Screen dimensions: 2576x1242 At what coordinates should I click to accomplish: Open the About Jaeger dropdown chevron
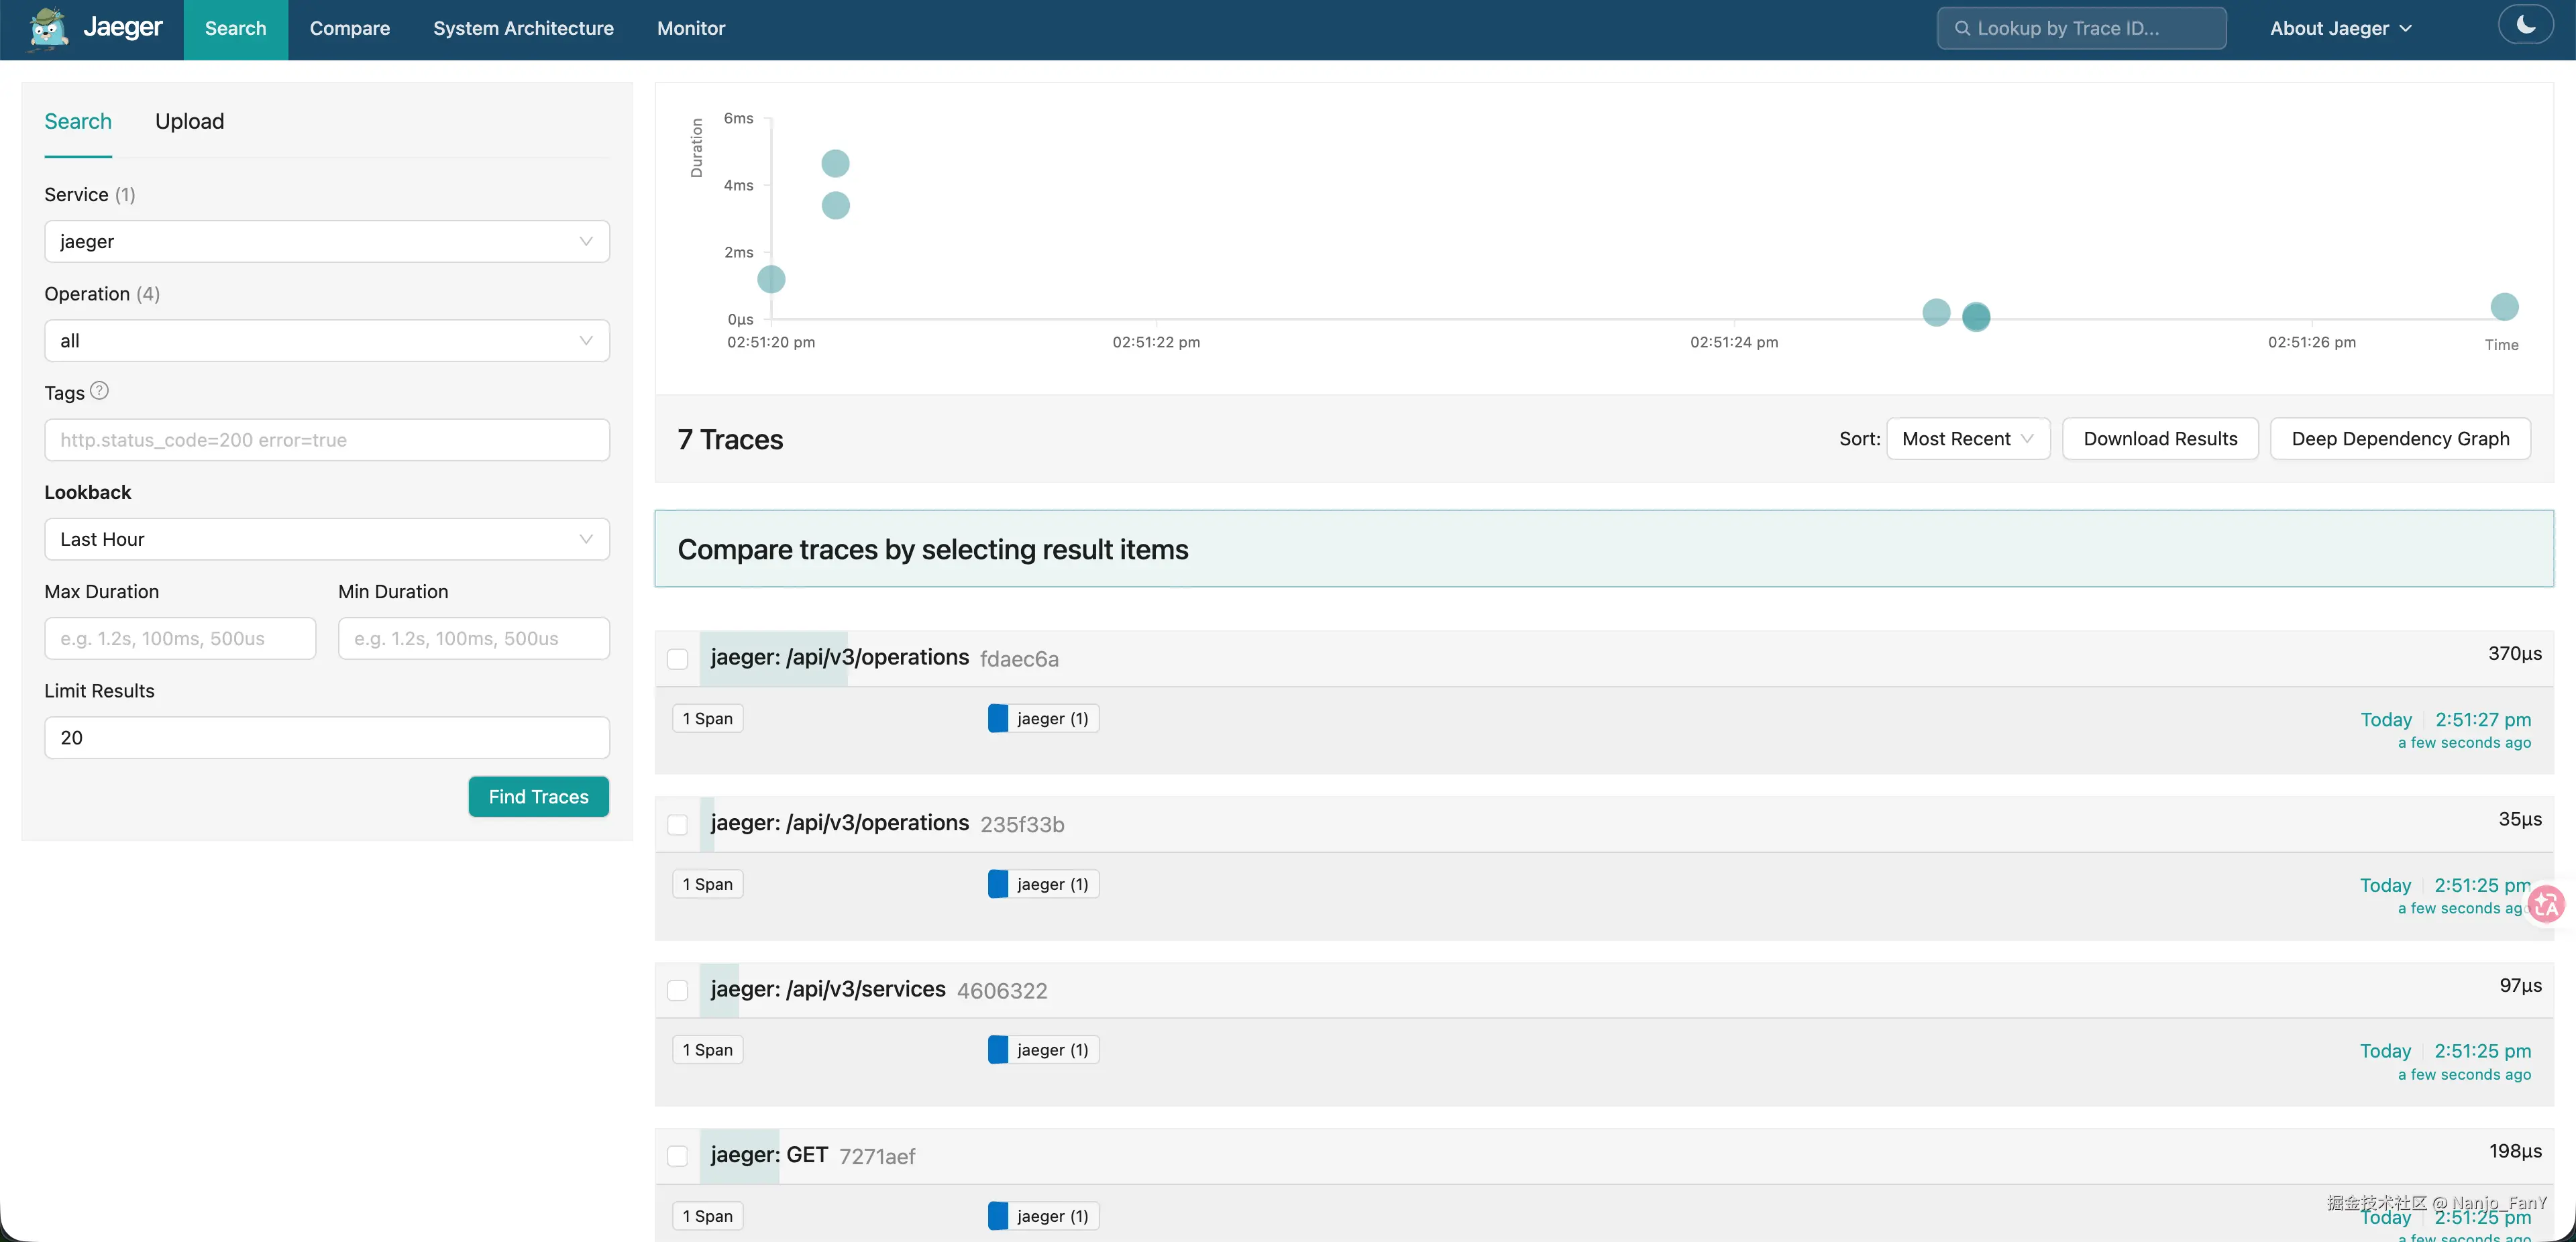tap(2406, 28)
